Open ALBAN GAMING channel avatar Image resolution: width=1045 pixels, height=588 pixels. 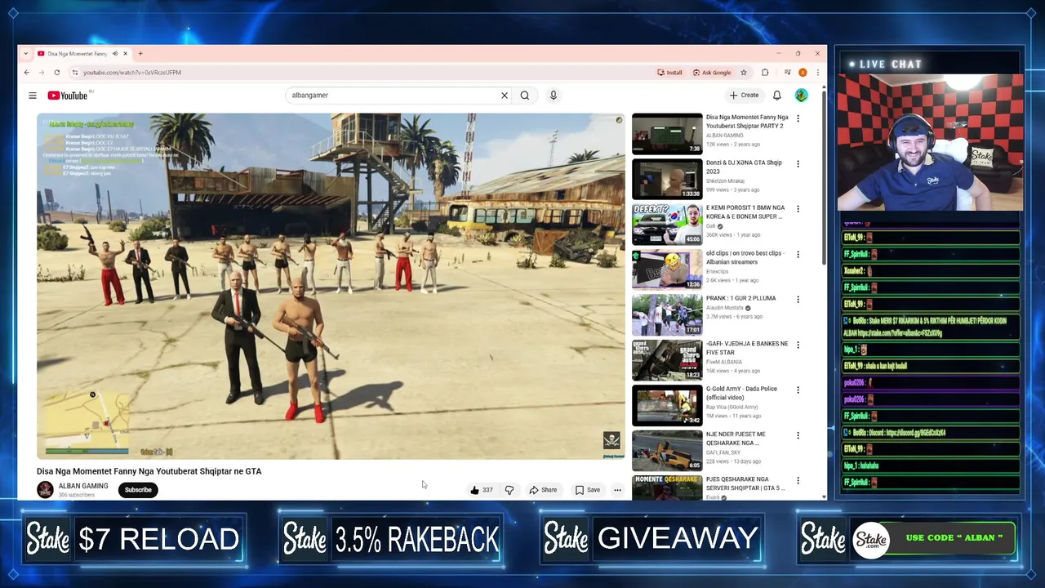tap(45, 489)
